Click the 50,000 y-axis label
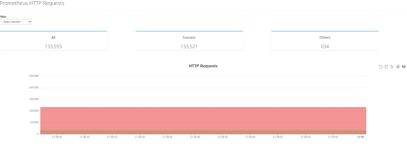The width and height of the screenshot is (407, 146). coord(35,122)
